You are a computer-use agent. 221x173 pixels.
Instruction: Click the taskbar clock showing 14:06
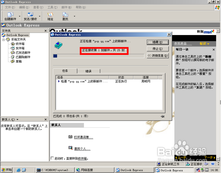click(214, 170)
